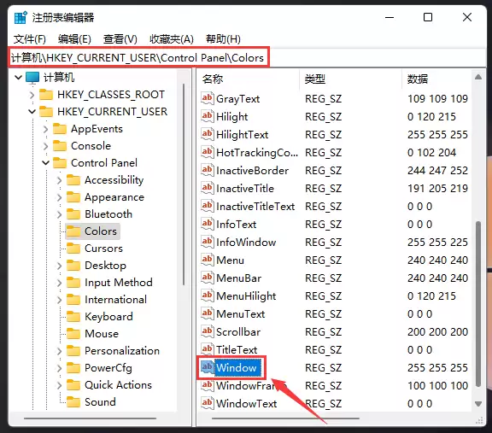This screenshot has height=433, width=492.
Task: Select the International key
Action: pyautogui.click(x=115, y=300)
